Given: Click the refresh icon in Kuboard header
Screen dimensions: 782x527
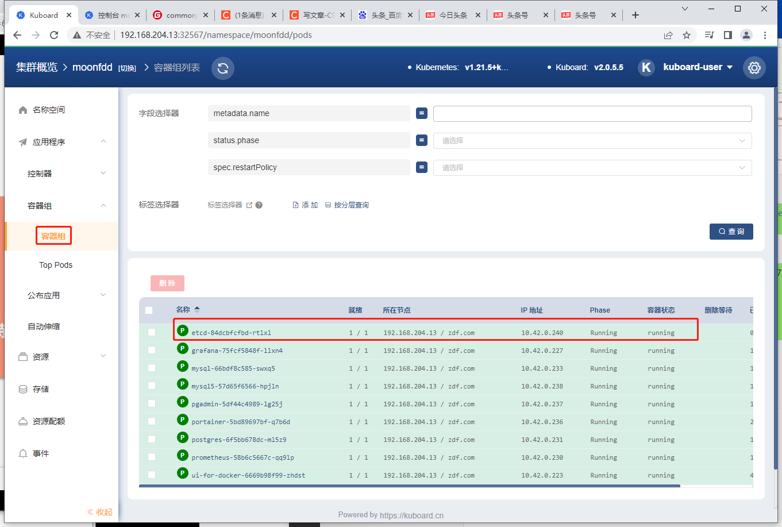Looking at the screenshot, I should pyautogui.click(x=223, y=68).
